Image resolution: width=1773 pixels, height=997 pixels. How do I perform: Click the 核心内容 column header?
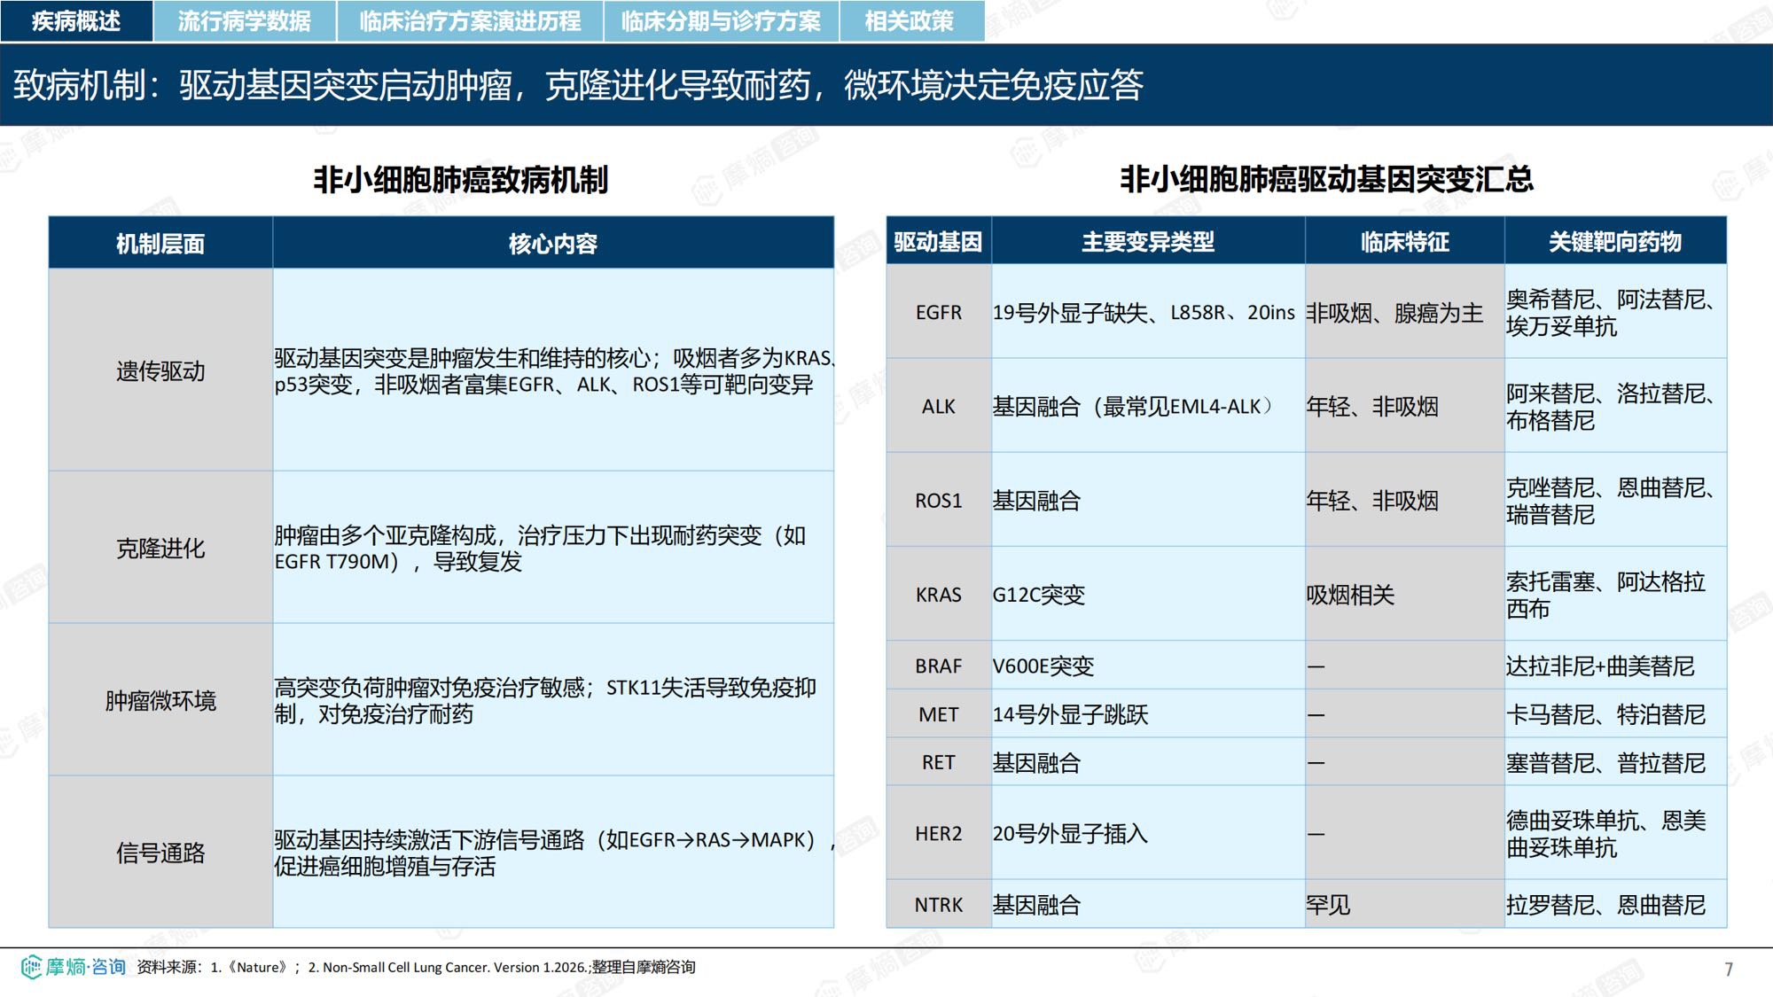553,243
